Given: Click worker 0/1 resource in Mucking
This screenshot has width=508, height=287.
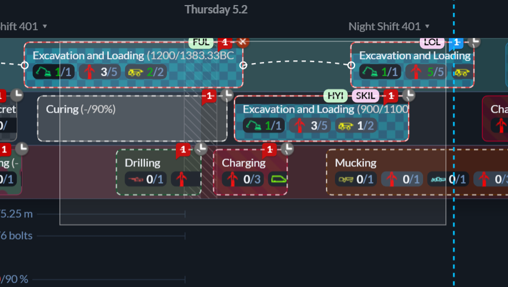Looking at the screenshot, I should 402,179.
